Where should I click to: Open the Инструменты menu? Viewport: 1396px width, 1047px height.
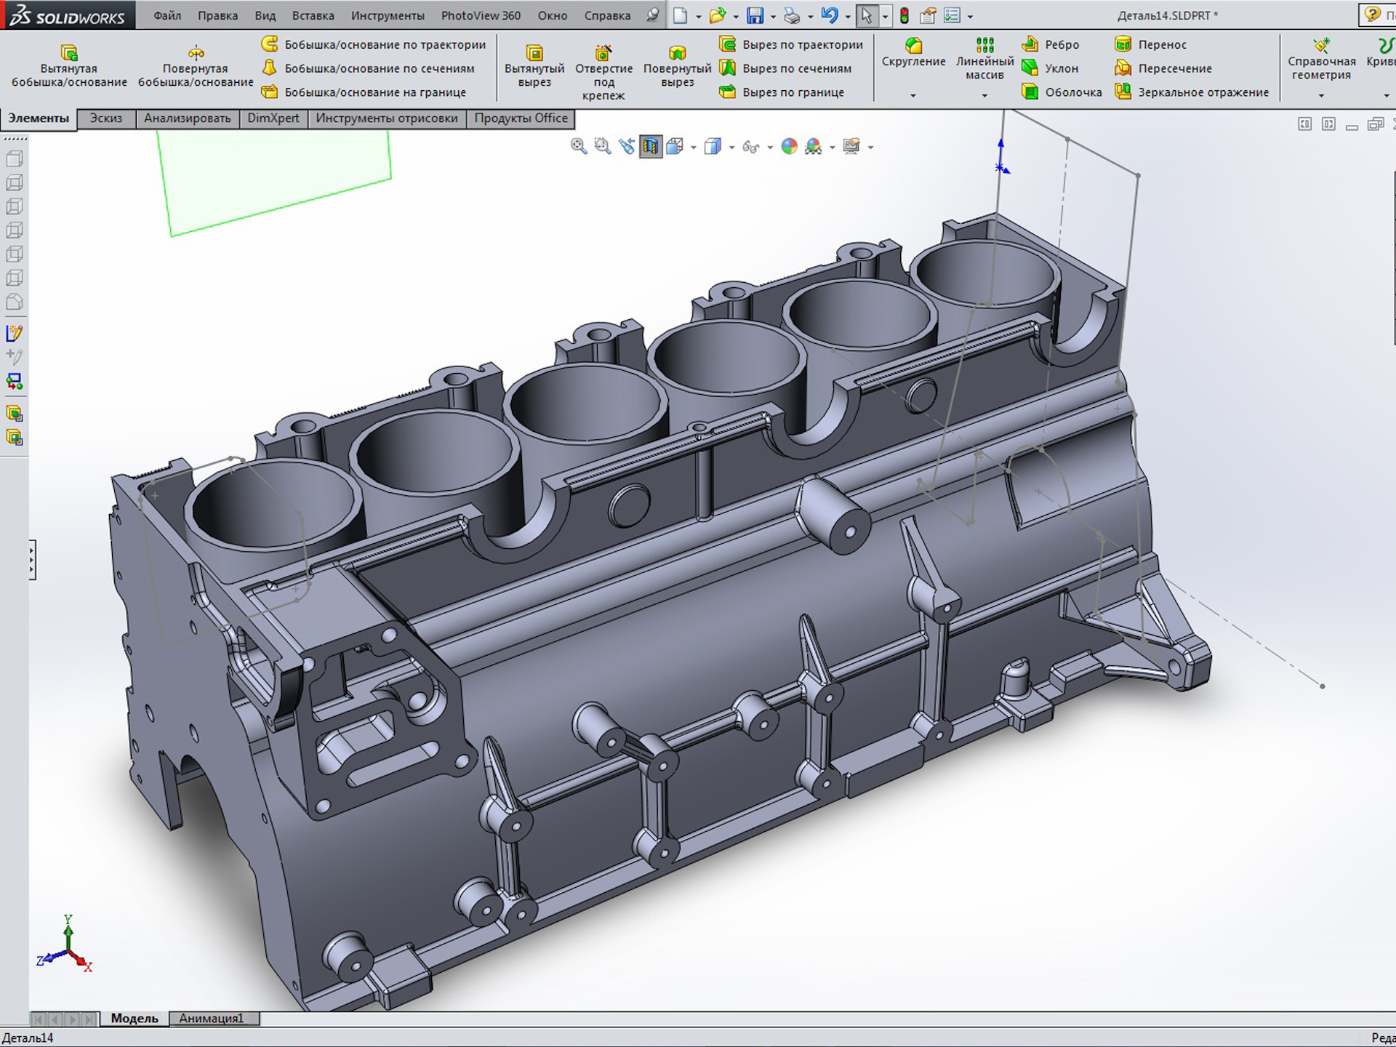point(387,15)
